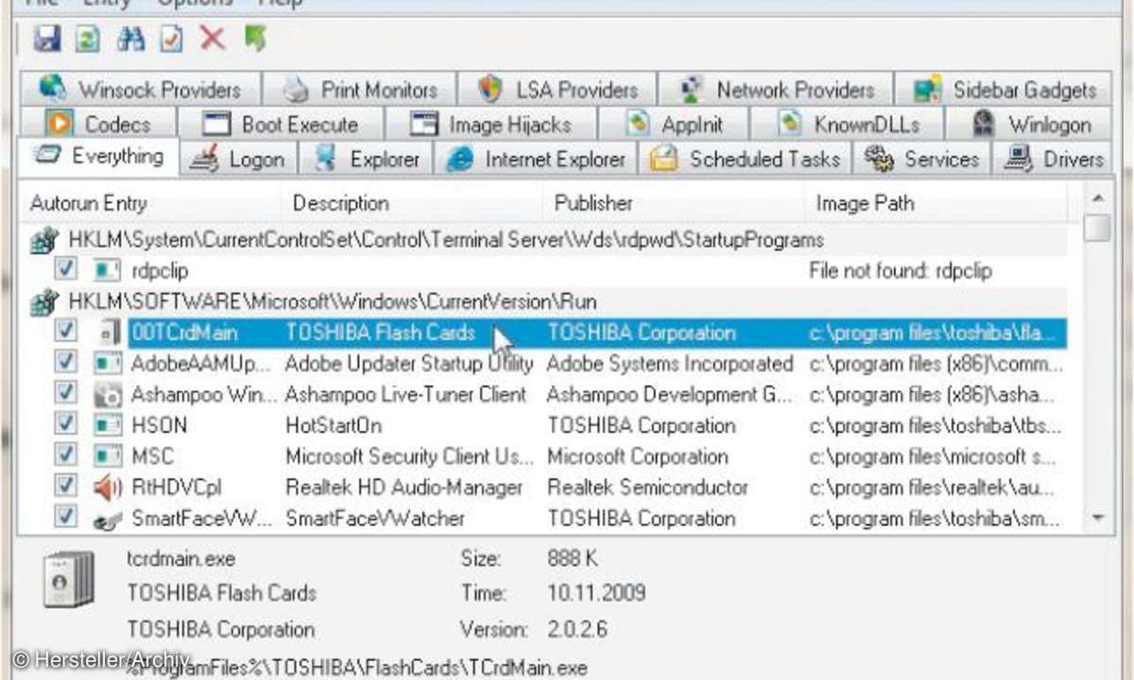Screen dimensions: 1134x680
Task: Open the KnownDLLs tab
Action: [847, 124]
